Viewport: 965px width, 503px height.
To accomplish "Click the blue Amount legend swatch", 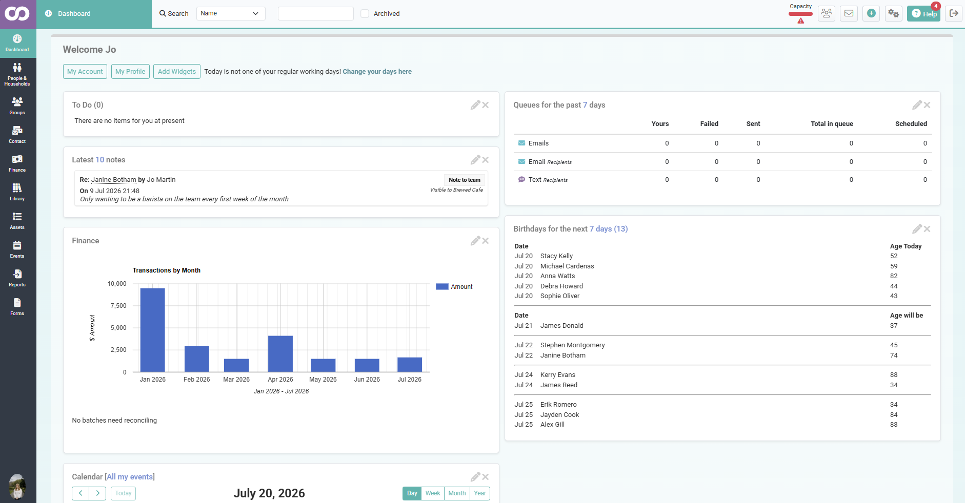I will coord(442,287).
